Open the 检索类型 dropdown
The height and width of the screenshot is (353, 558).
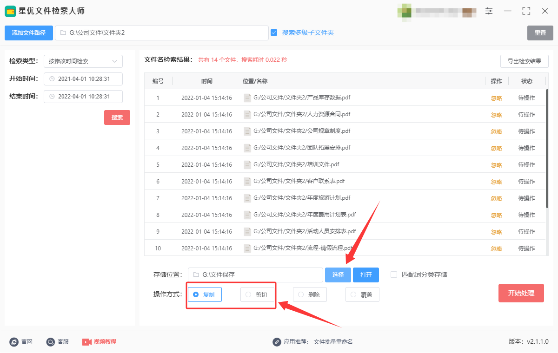[83, 61]
